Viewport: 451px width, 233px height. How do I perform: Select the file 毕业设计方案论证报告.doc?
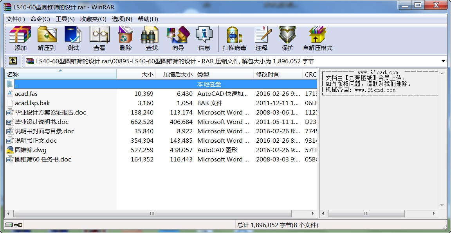click(x=51, y=112)
